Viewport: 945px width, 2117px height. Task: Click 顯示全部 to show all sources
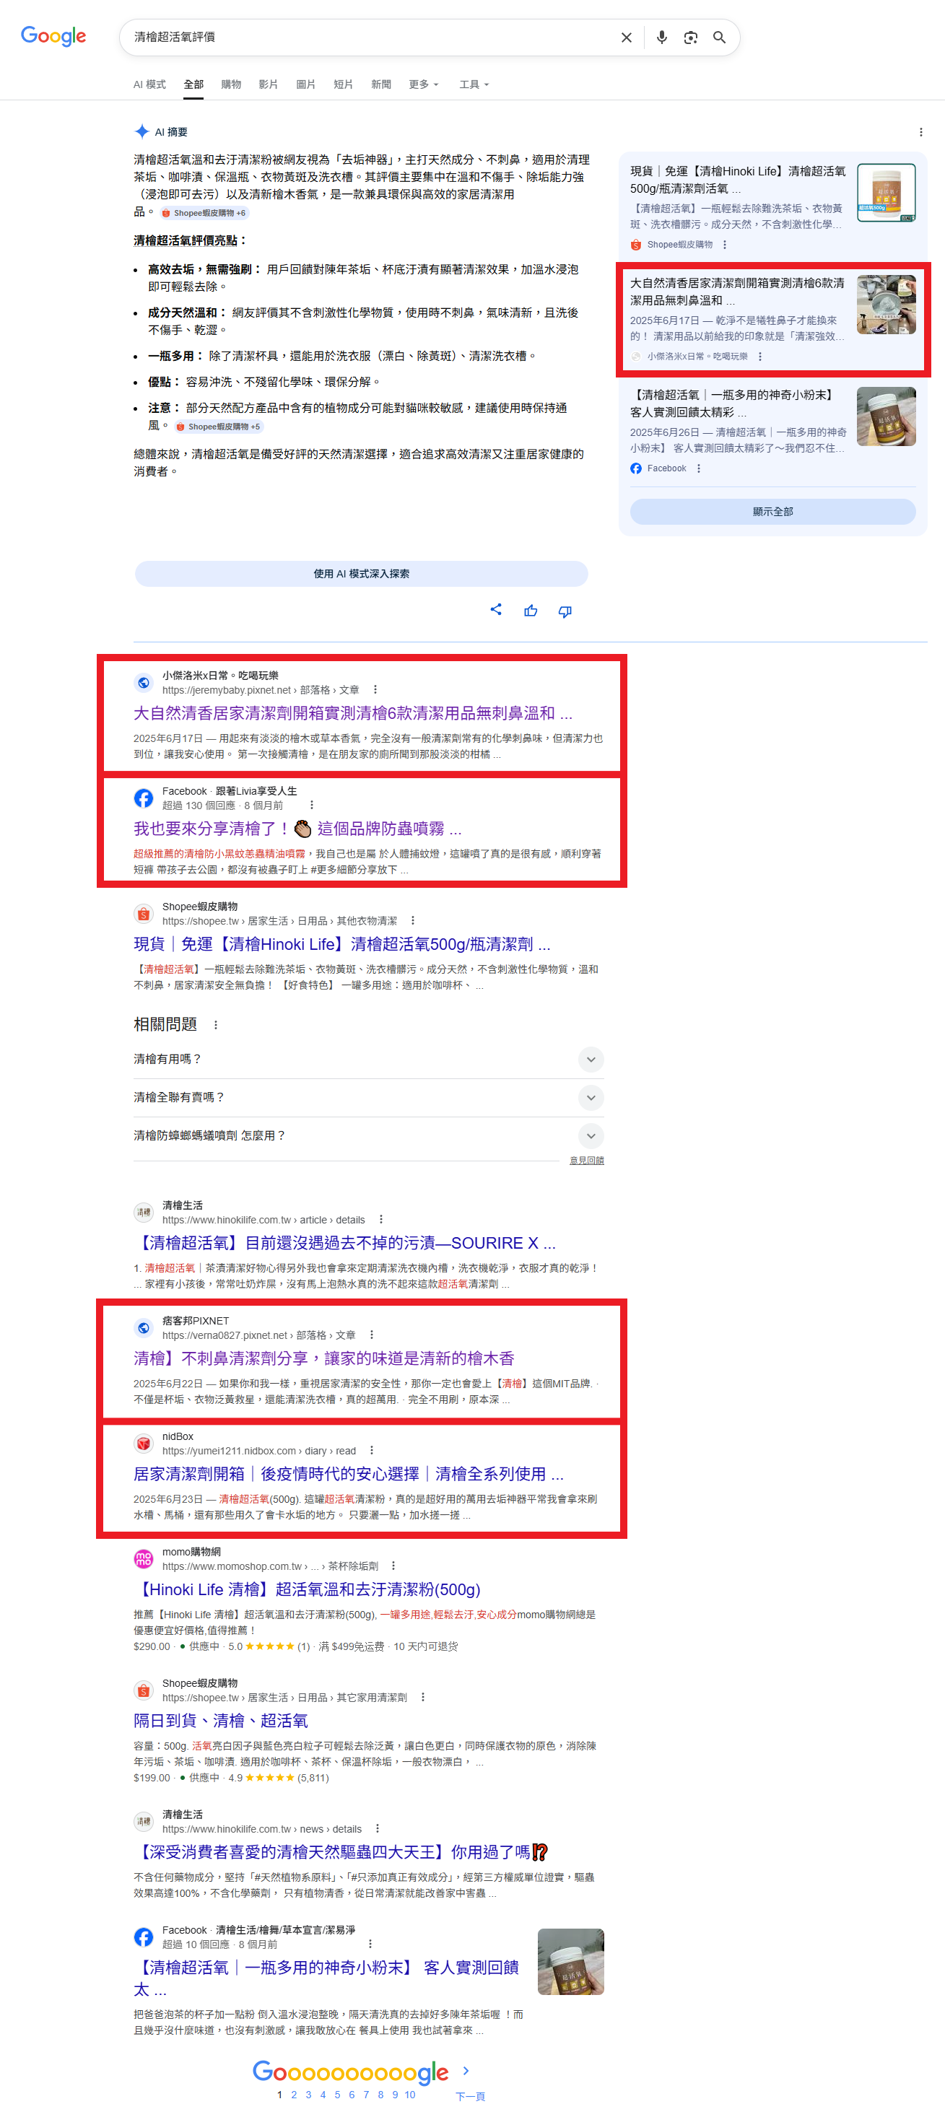pyautogui.click(x=772, y=511)
